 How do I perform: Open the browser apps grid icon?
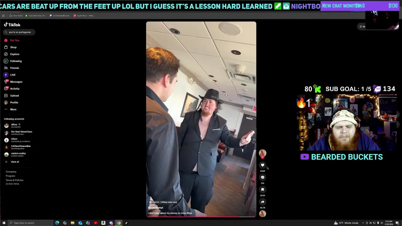tap(3, 16)
